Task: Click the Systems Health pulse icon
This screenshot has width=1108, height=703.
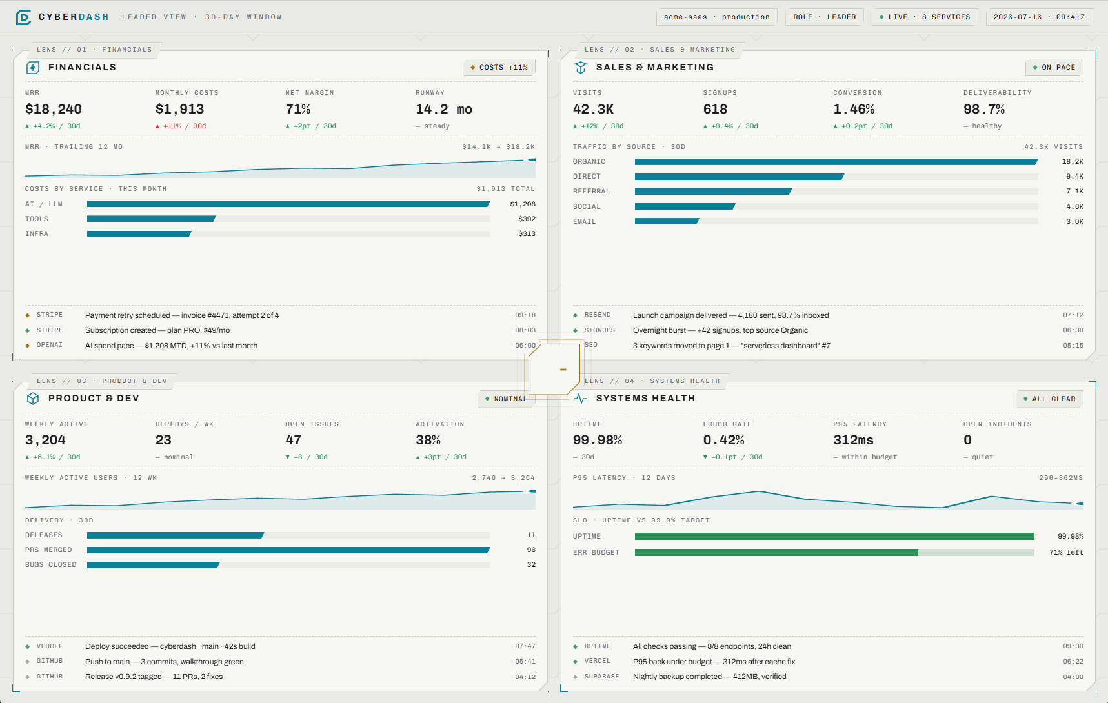Action: pos(581,399)
